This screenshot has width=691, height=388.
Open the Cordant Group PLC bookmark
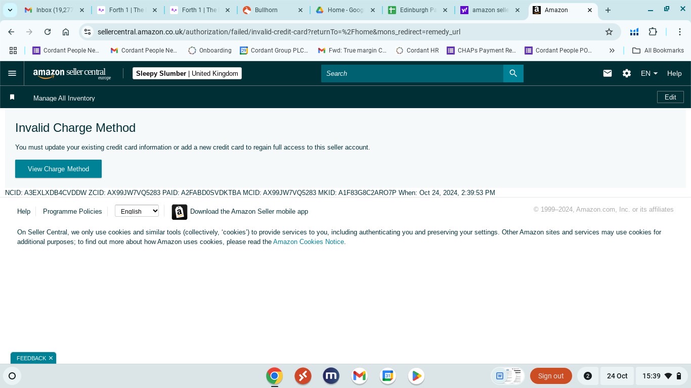tap(274, 51)
